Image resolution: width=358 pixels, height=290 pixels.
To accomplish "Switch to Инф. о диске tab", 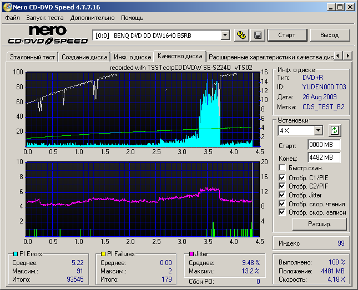I will point(133,57).
